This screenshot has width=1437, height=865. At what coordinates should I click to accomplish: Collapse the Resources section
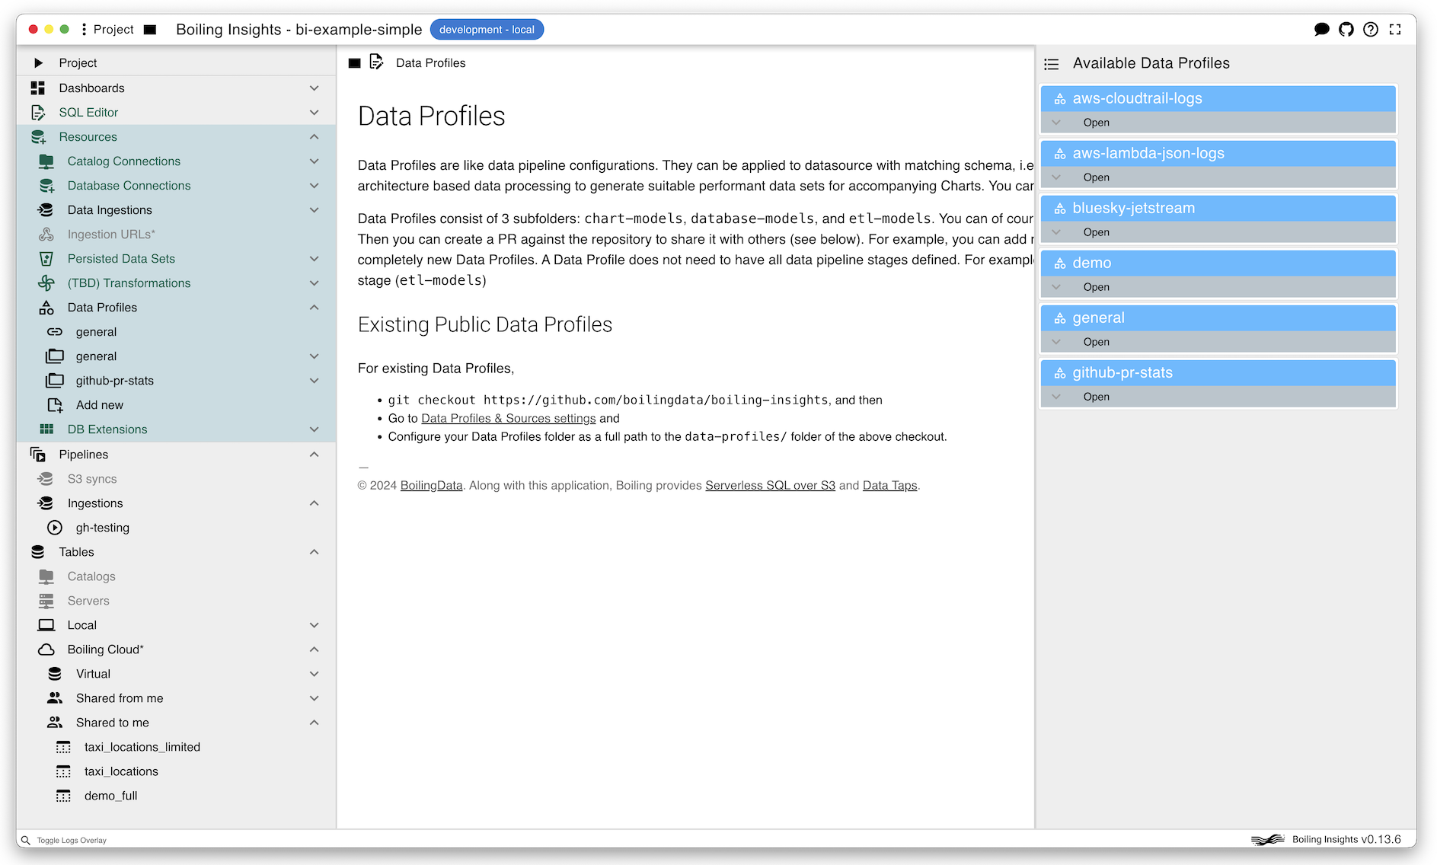(314, 136)
